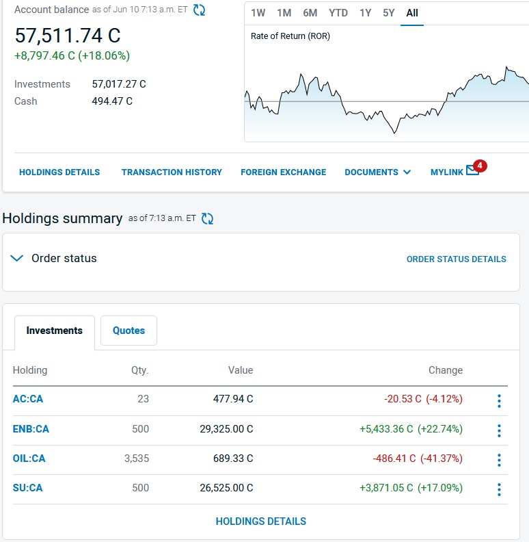Open the ENB:CA holding
This screenshot has width=529, height=542.
click(31, 429)
